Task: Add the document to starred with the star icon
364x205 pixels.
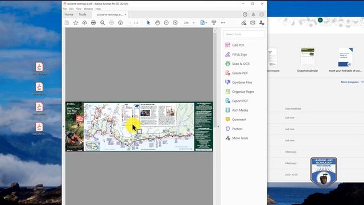Action: click(76, 23)
